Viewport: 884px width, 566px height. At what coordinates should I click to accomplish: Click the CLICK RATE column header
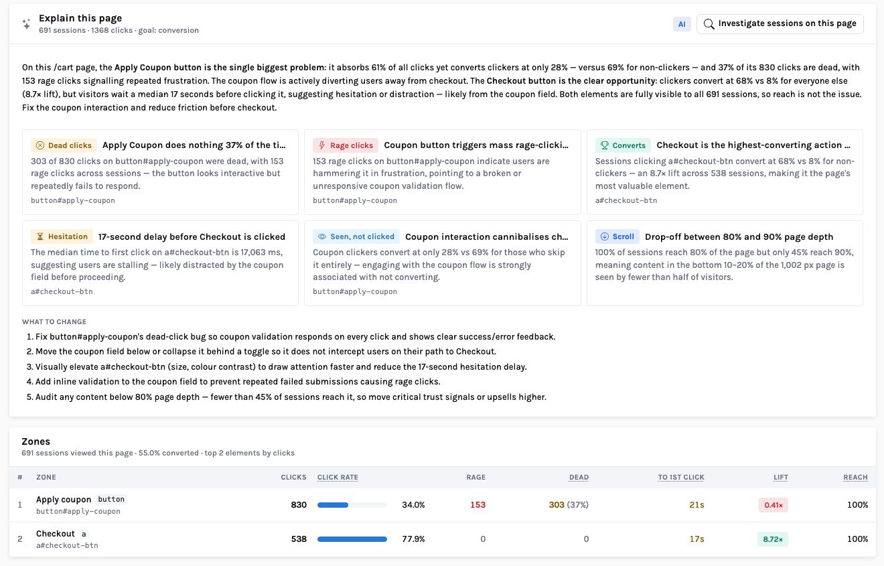click(x=338, y=478)
